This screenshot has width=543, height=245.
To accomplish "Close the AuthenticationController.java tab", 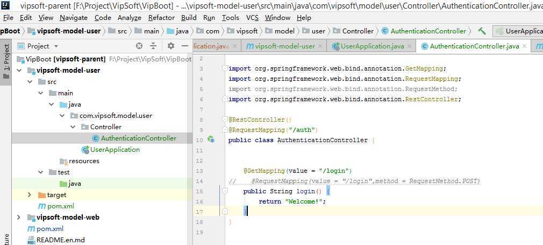I will tap(524, 46).
